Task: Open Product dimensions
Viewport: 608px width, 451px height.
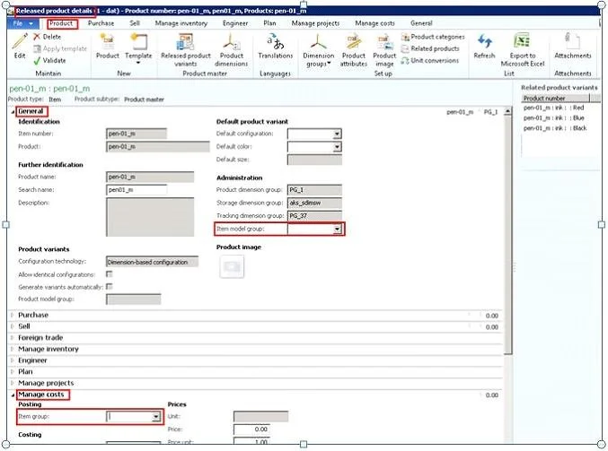Action: tap(231, 50)
